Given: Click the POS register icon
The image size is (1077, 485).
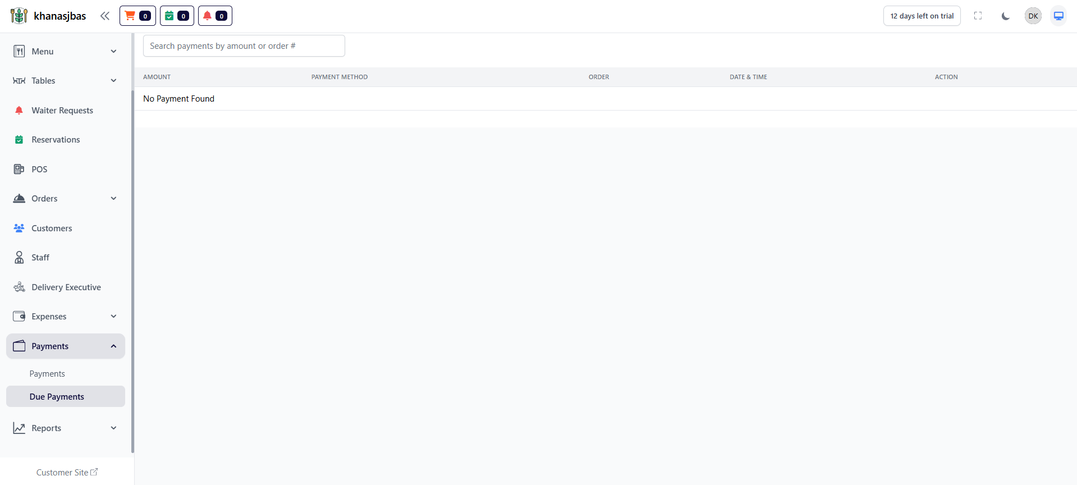Looking at the screenshot, I should click(19, 169).
